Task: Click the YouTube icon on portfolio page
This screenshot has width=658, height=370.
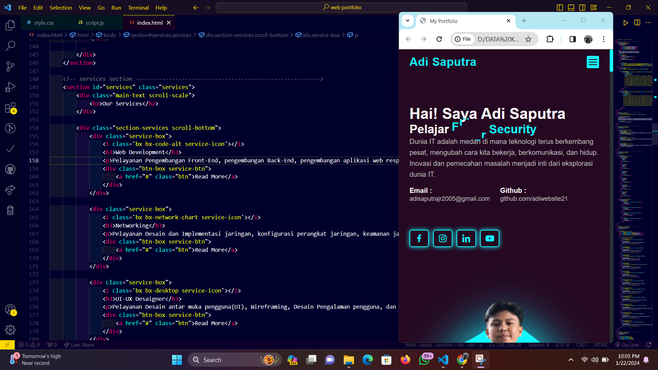Action: pyautogui.click(x=490, y=238)
